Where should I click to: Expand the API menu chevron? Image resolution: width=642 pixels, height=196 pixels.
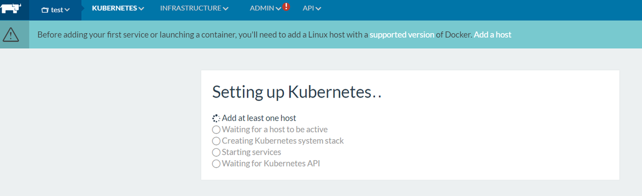tap(318, 9)
